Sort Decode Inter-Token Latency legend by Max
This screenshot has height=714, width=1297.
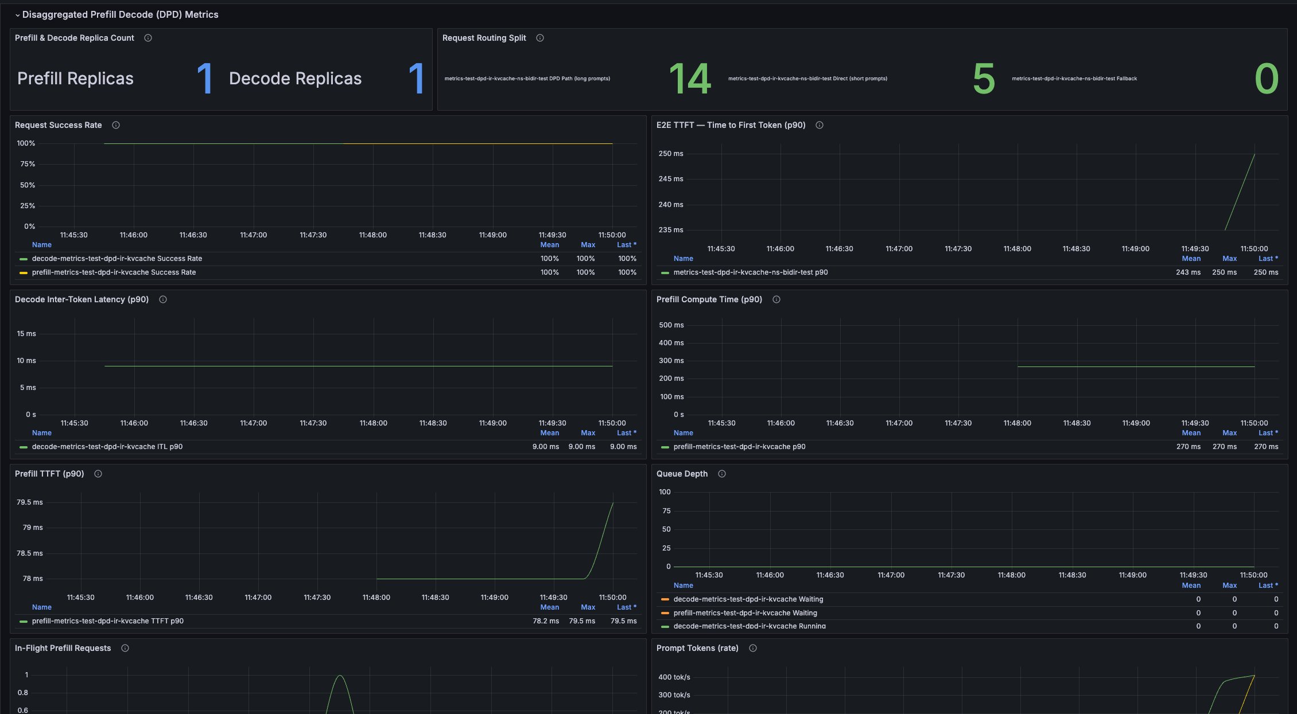tap(588, 433)
